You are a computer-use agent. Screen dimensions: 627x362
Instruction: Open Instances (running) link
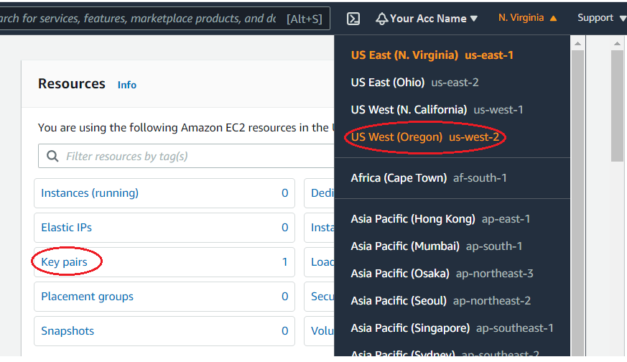pyautogui.click(x=90, y=193)
